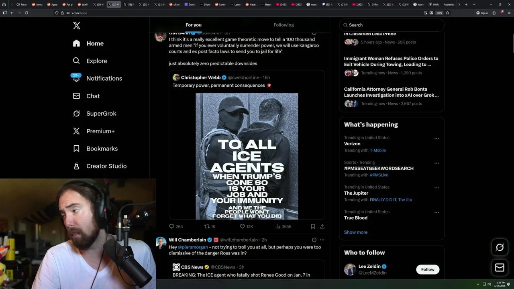Switch to the Following tab
The height and width of the screenshot is (289, 514).
coord(284,25)
